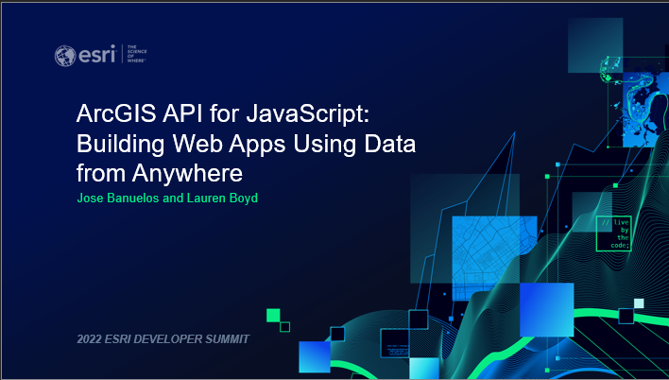Click the Esri globe logo
This screenshot has height=380, width=669.
(x=65, y=56)
